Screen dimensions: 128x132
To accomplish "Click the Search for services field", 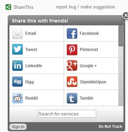I will (x=67, y=114).
